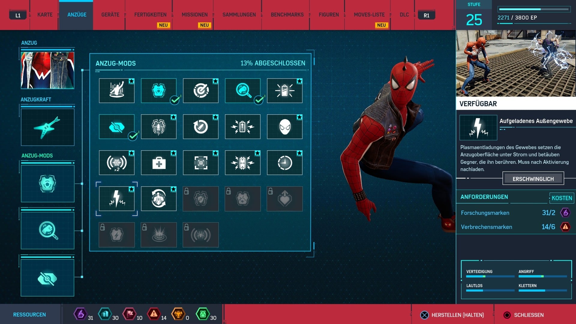Screen dimensions: 576x324
Task: Select the Spider-Man mask mod icon
Action: click(x=285, y=127)
